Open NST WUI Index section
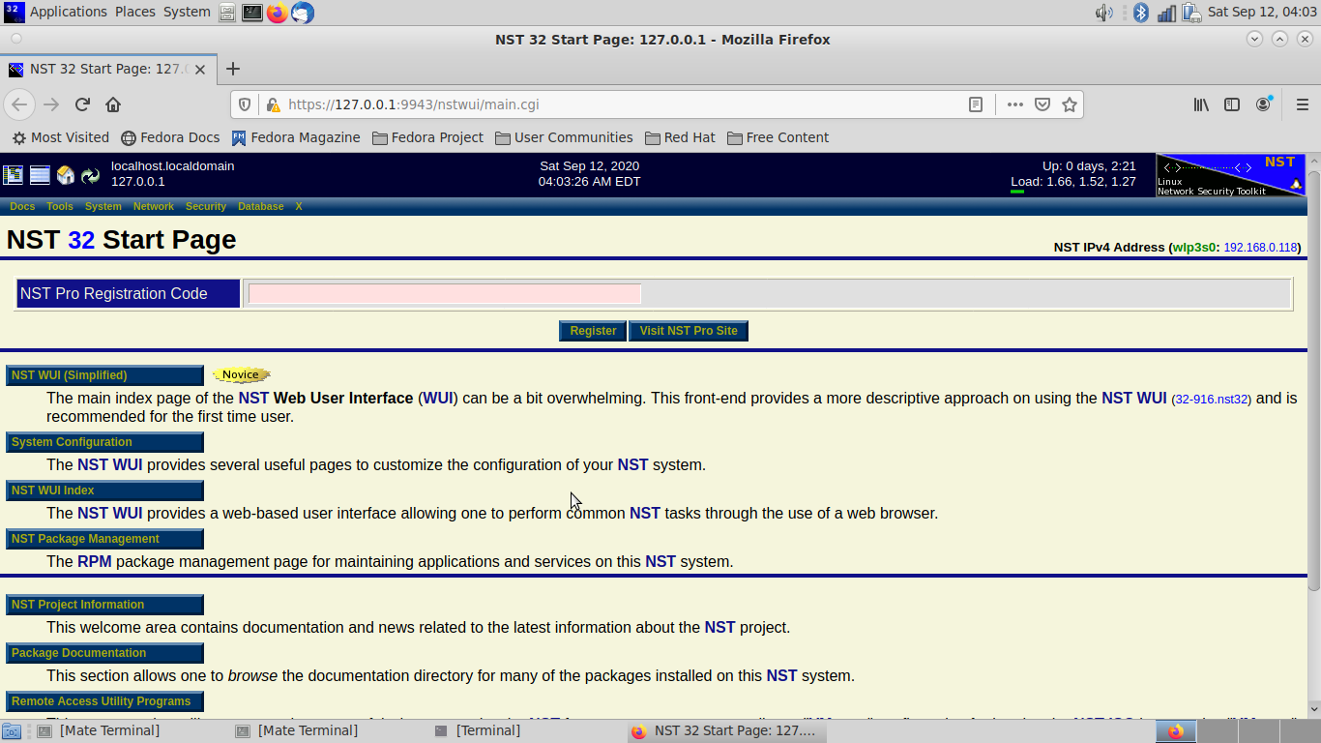 coord(104,490)
